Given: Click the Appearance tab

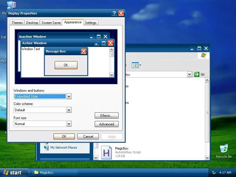Looking at the screenshot, I should click(x=73, y=22).
